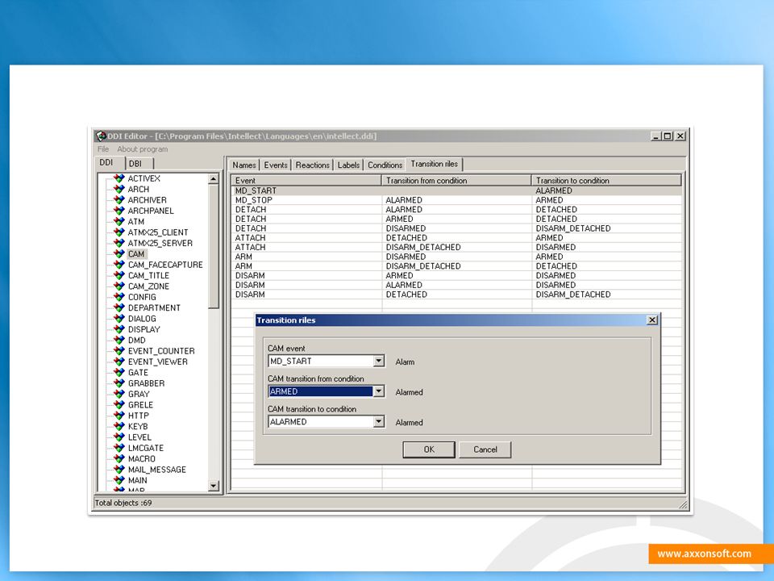Click the EVENT_COUNTER object icon

click(x=119, y=351)
